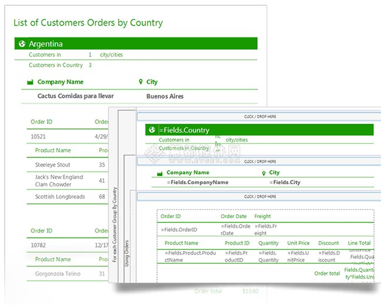
Task: Click the Order ID header above 10782
Action: (41, 231)
